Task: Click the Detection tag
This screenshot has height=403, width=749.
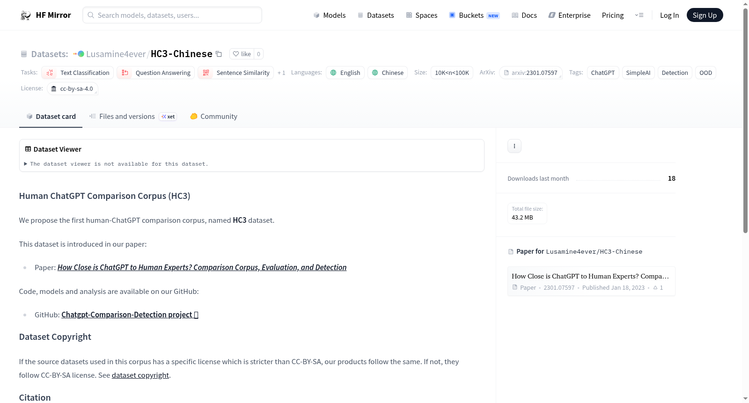Action: 675,73
